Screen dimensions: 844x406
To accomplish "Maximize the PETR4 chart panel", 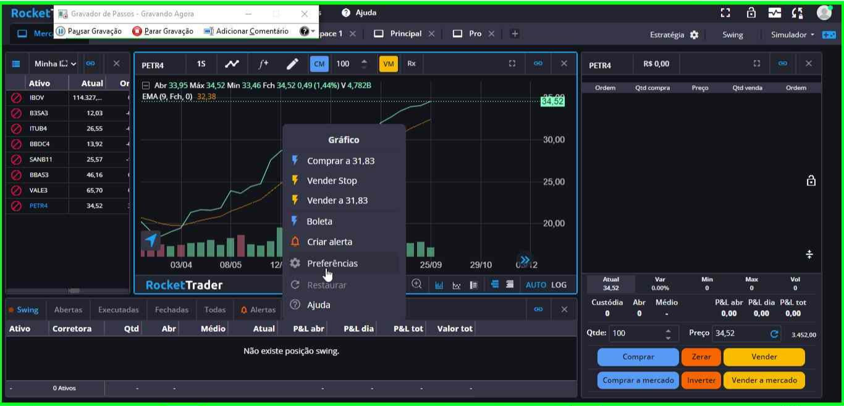I will [512, 64].
